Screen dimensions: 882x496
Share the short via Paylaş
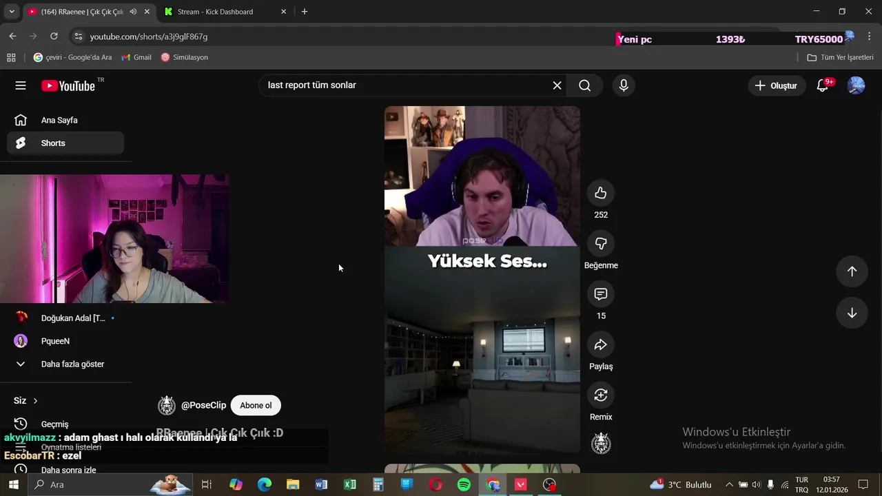pyautogui.click(x=601, y=344)
